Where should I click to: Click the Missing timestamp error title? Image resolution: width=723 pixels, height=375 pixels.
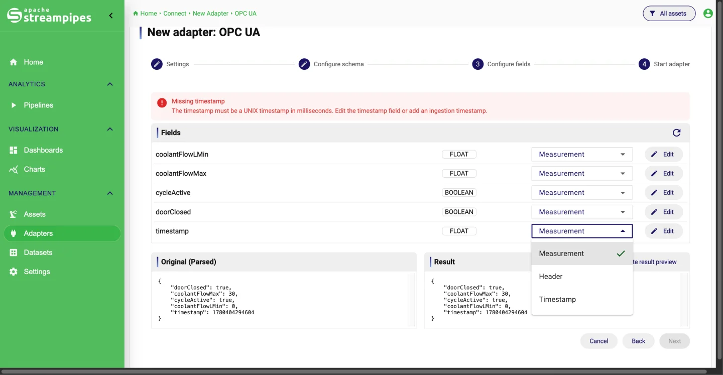pos(198,101)
